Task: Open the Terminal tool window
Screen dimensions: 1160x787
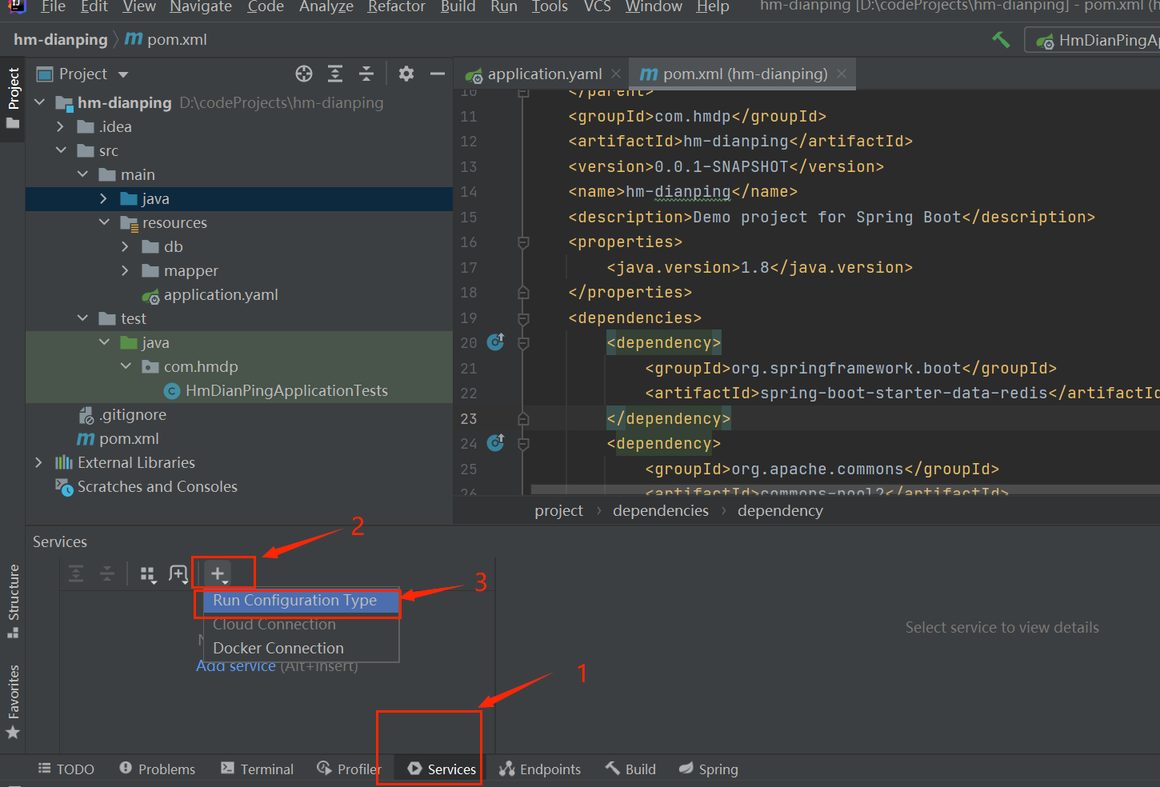Action: (257, 769)
